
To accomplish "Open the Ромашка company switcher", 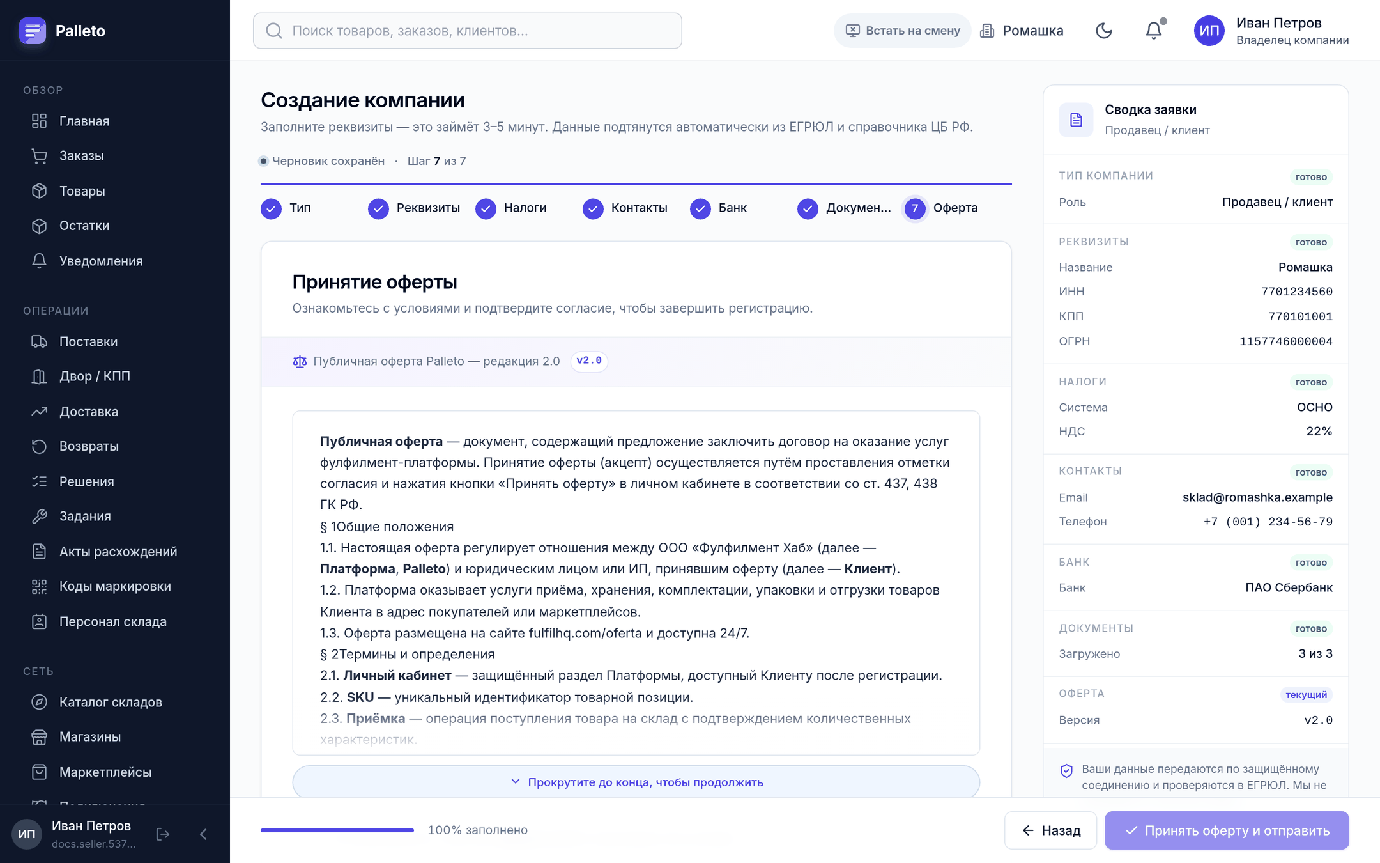I will (1022, 31).
